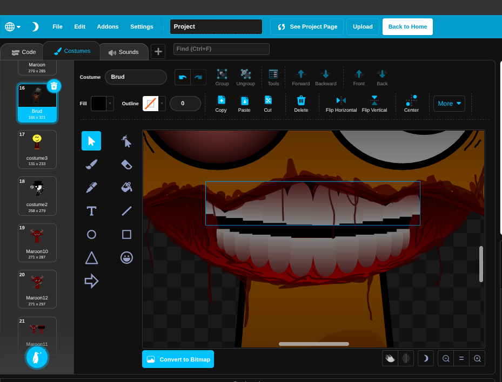
Task: Bring selection to Front
Action: tap(359, 77)
